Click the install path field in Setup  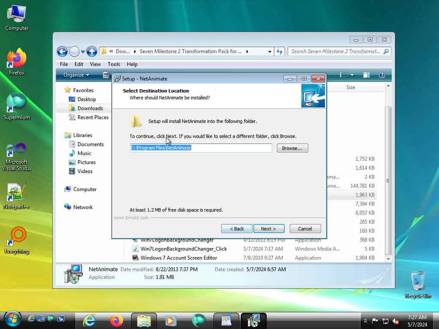click(x=201, y=148)
